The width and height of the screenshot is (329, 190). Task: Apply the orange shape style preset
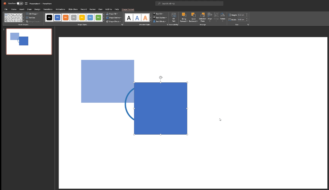pyautogui.click(x=66, y=18)
